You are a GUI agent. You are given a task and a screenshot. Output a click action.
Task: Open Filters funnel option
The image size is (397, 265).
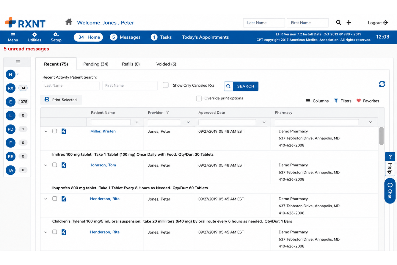coord(343,101)
